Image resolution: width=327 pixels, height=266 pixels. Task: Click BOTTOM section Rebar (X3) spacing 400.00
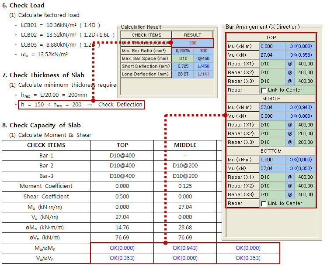[x=305, y=194]
